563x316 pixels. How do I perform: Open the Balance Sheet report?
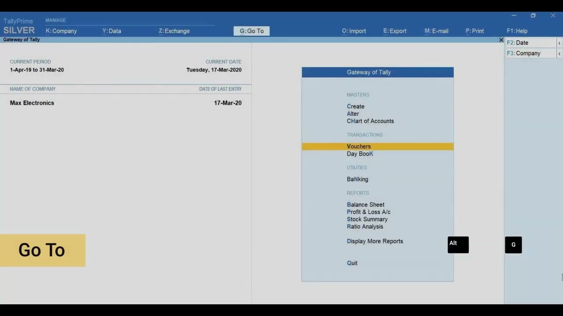[366, 205]
